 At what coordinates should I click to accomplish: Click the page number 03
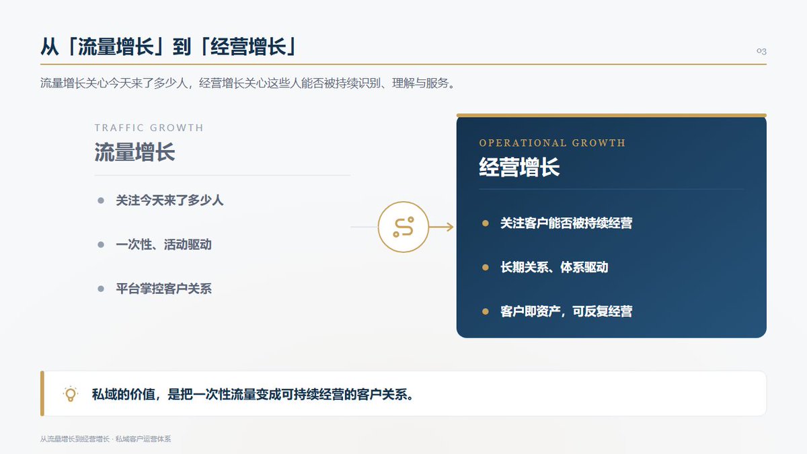click(761, 51)
